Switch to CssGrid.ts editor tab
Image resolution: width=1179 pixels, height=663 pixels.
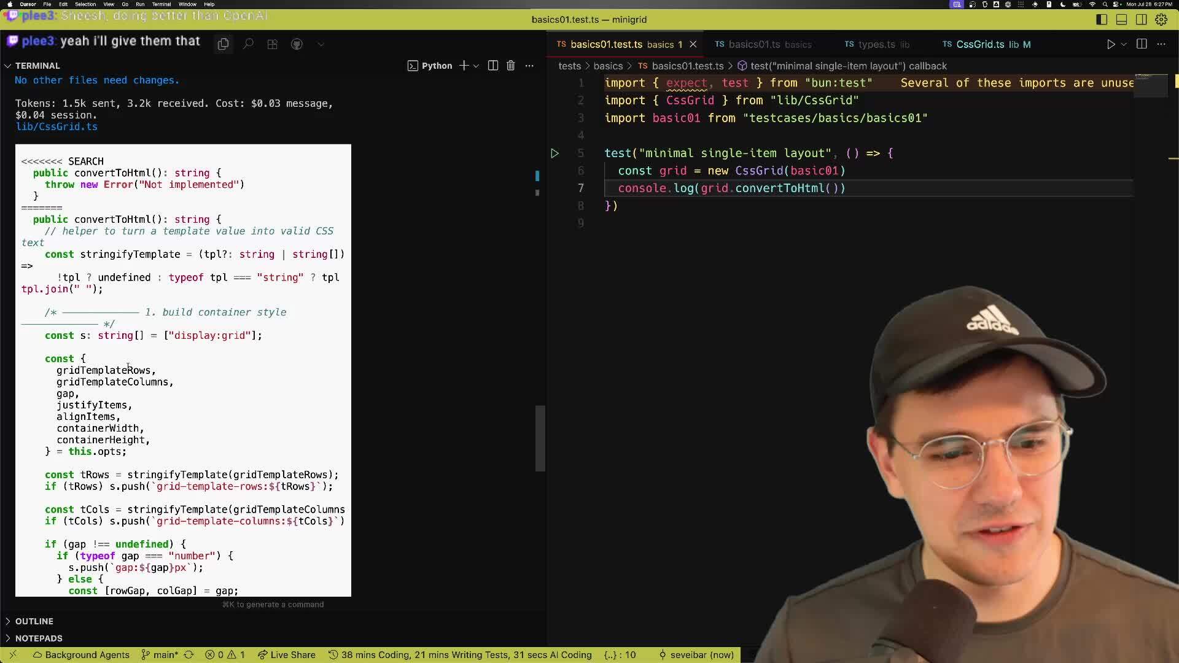point(987,44)
